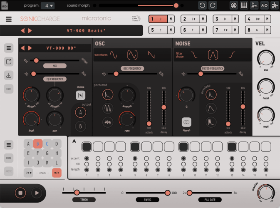Select low-pass noise filter shape
The height and width of the screenshot is (208, 280).
tap(194, 55)
